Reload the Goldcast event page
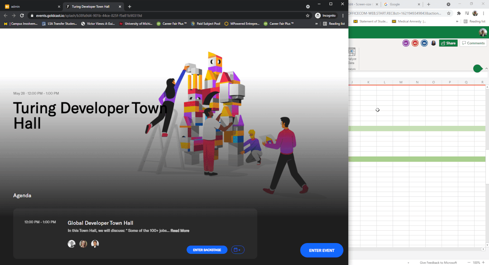This screenshot has height=265, width=489. [x=22, y=15]
